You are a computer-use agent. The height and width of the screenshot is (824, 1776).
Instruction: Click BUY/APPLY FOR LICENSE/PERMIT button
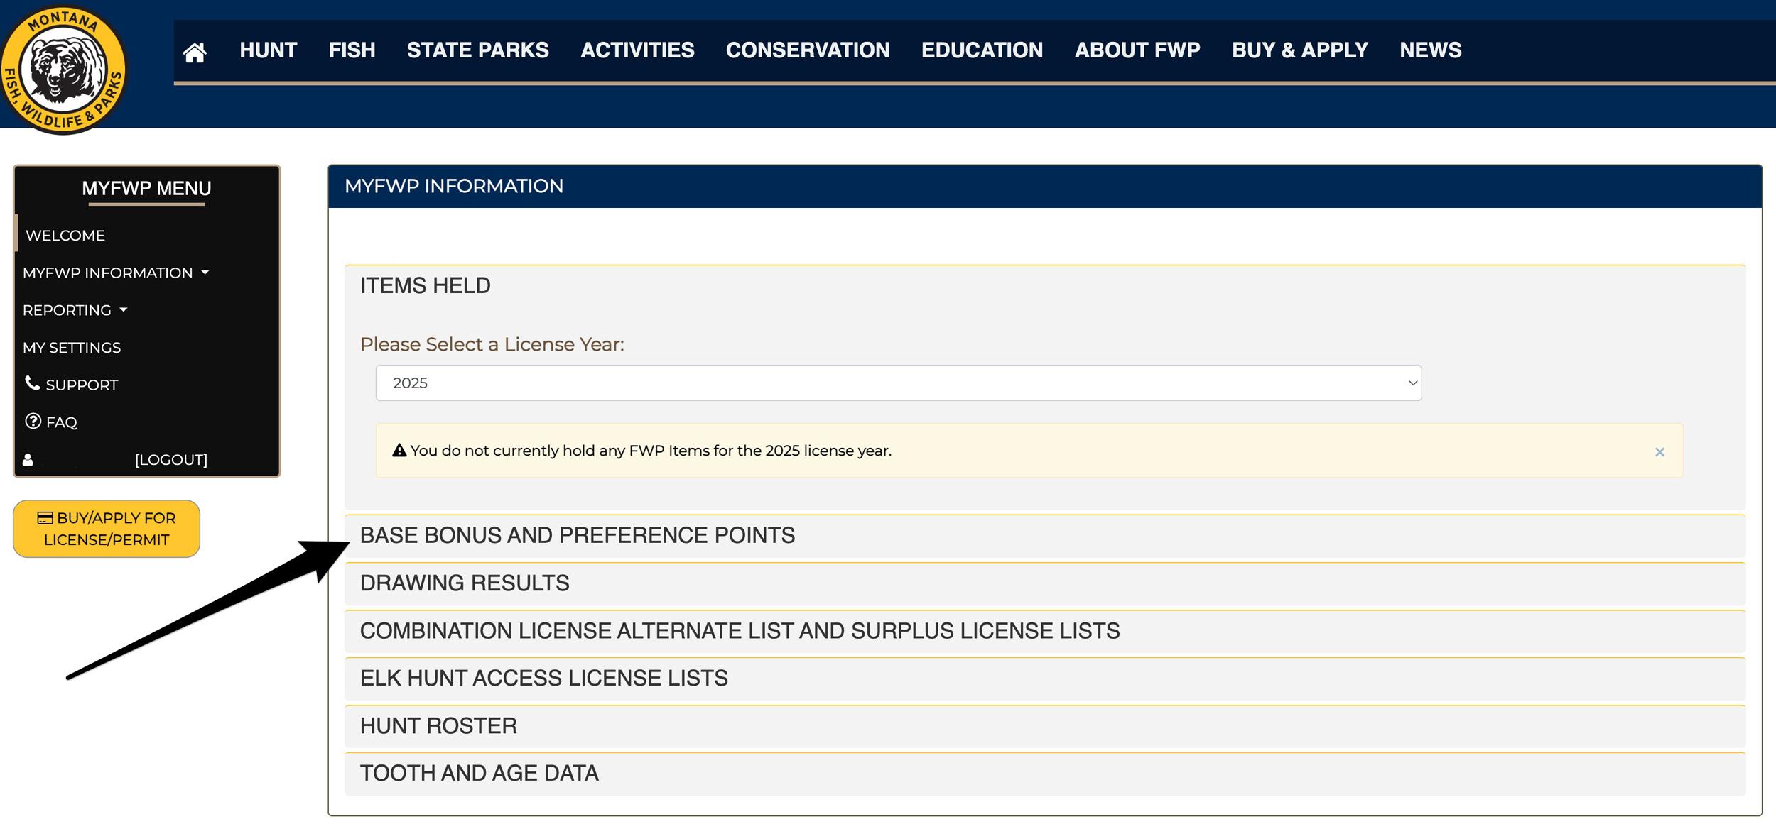tap(107, 528)
